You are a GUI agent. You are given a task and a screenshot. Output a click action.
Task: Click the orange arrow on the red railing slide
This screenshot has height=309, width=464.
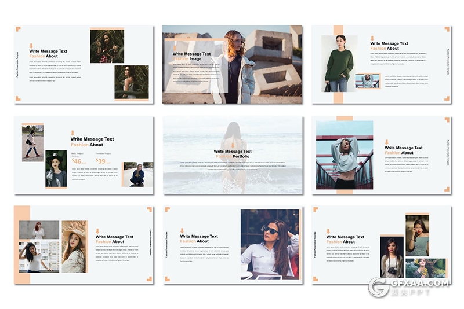click(x=386, y=142)
